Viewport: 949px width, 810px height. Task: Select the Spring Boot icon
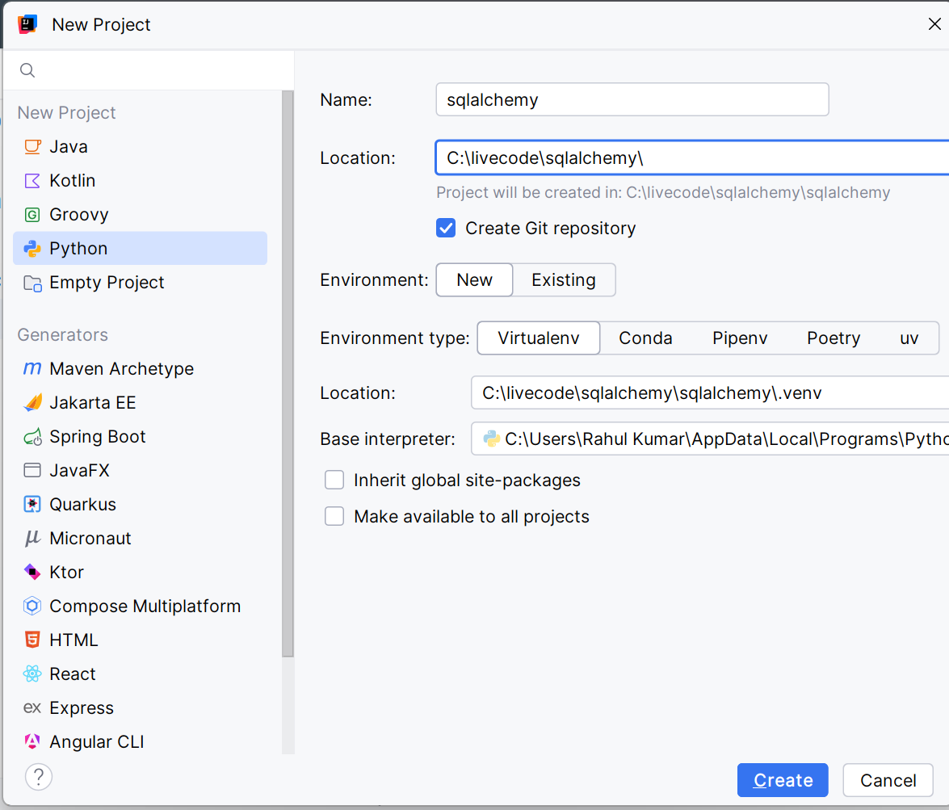coord(32,437)
